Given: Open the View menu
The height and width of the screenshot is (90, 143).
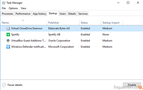Looking at the screenshot, I should coord(24,8).
